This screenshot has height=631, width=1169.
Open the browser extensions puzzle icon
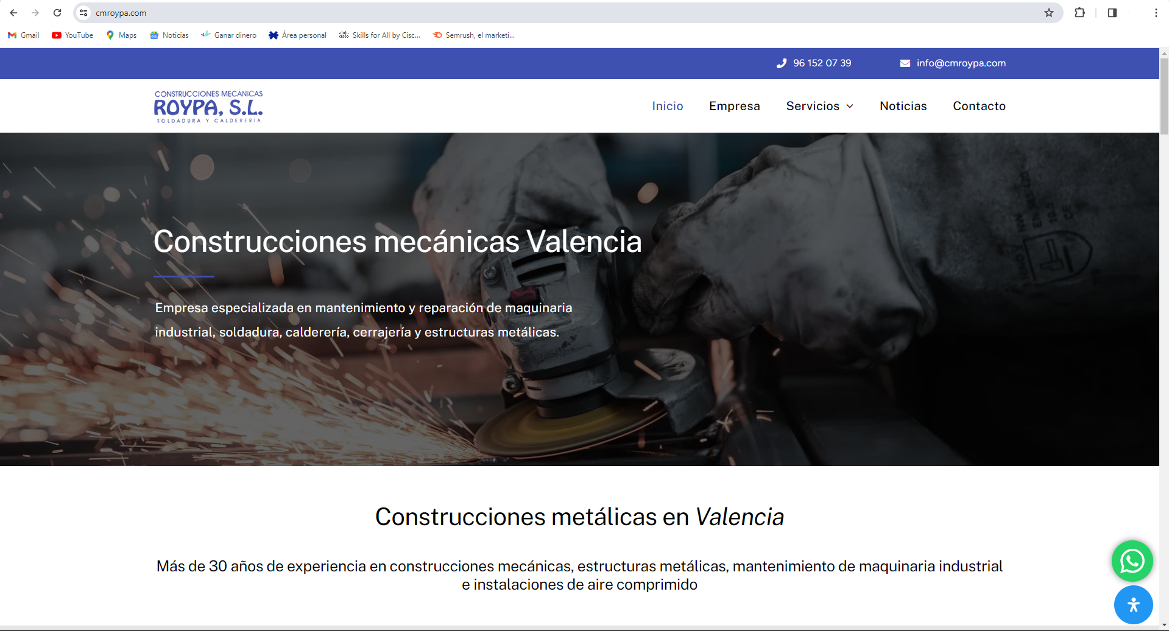click(x=1079, y=13)
